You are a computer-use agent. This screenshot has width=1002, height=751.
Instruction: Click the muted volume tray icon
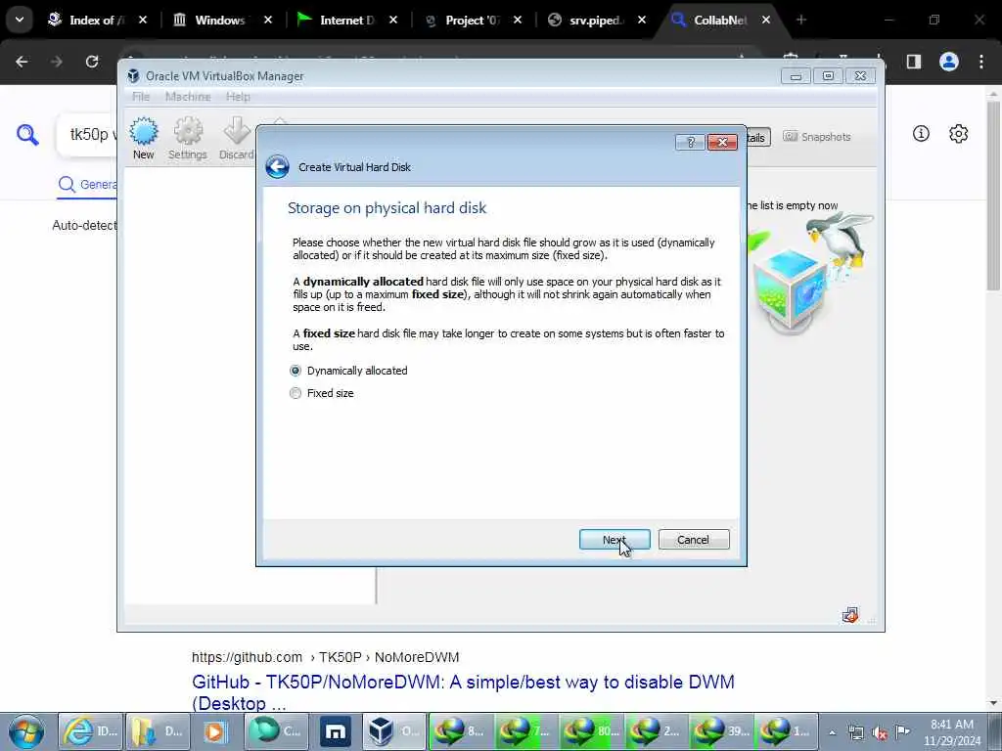[880, 732]
